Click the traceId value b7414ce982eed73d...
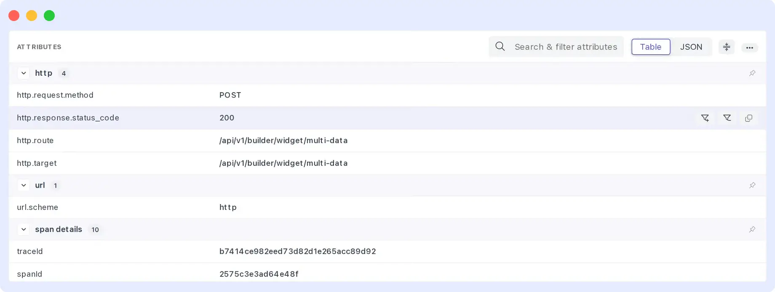This screenshot has height=292, width=775. pyautogui.click(x=297, y=252)
